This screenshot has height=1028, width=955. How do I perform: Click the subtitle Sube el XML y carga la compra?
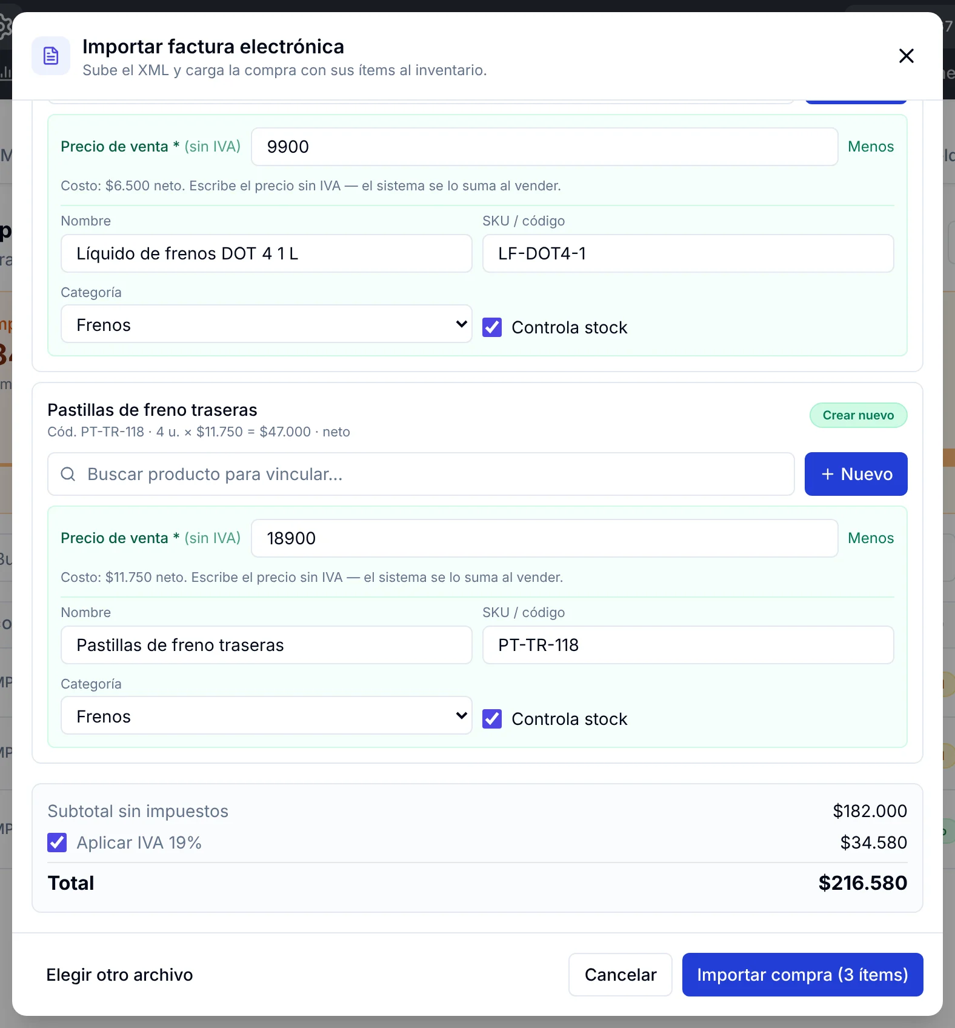pyautogui.click(x=285, y=70)
